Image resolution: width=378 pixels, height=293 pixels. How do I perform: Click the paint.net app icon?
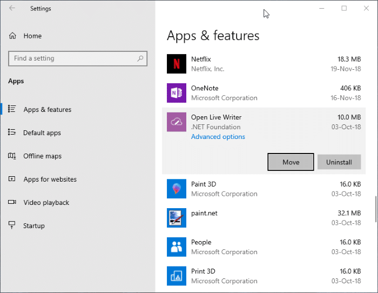[177, 218]
